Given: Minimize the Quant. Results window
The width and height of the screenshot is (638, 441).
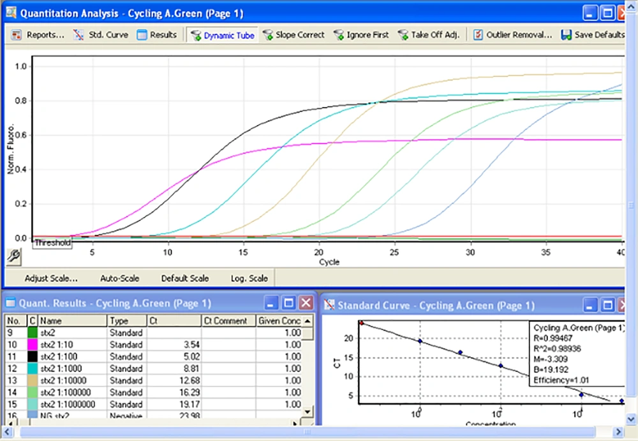Looking at the screenshot, I should [271, 303].
